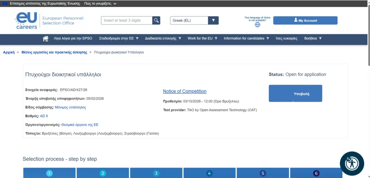Expand Information for candidates menu
Screen dimensions: 370x178
(x=246, y=39)
